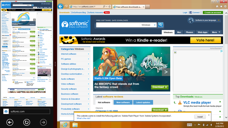Open the touch keyboard tray icon
The height and width of the screenshot is (128, 228).
189,125
